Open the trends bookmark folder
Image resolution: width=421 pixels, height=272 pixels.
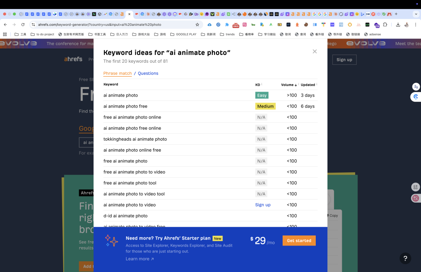click(227, 34)
